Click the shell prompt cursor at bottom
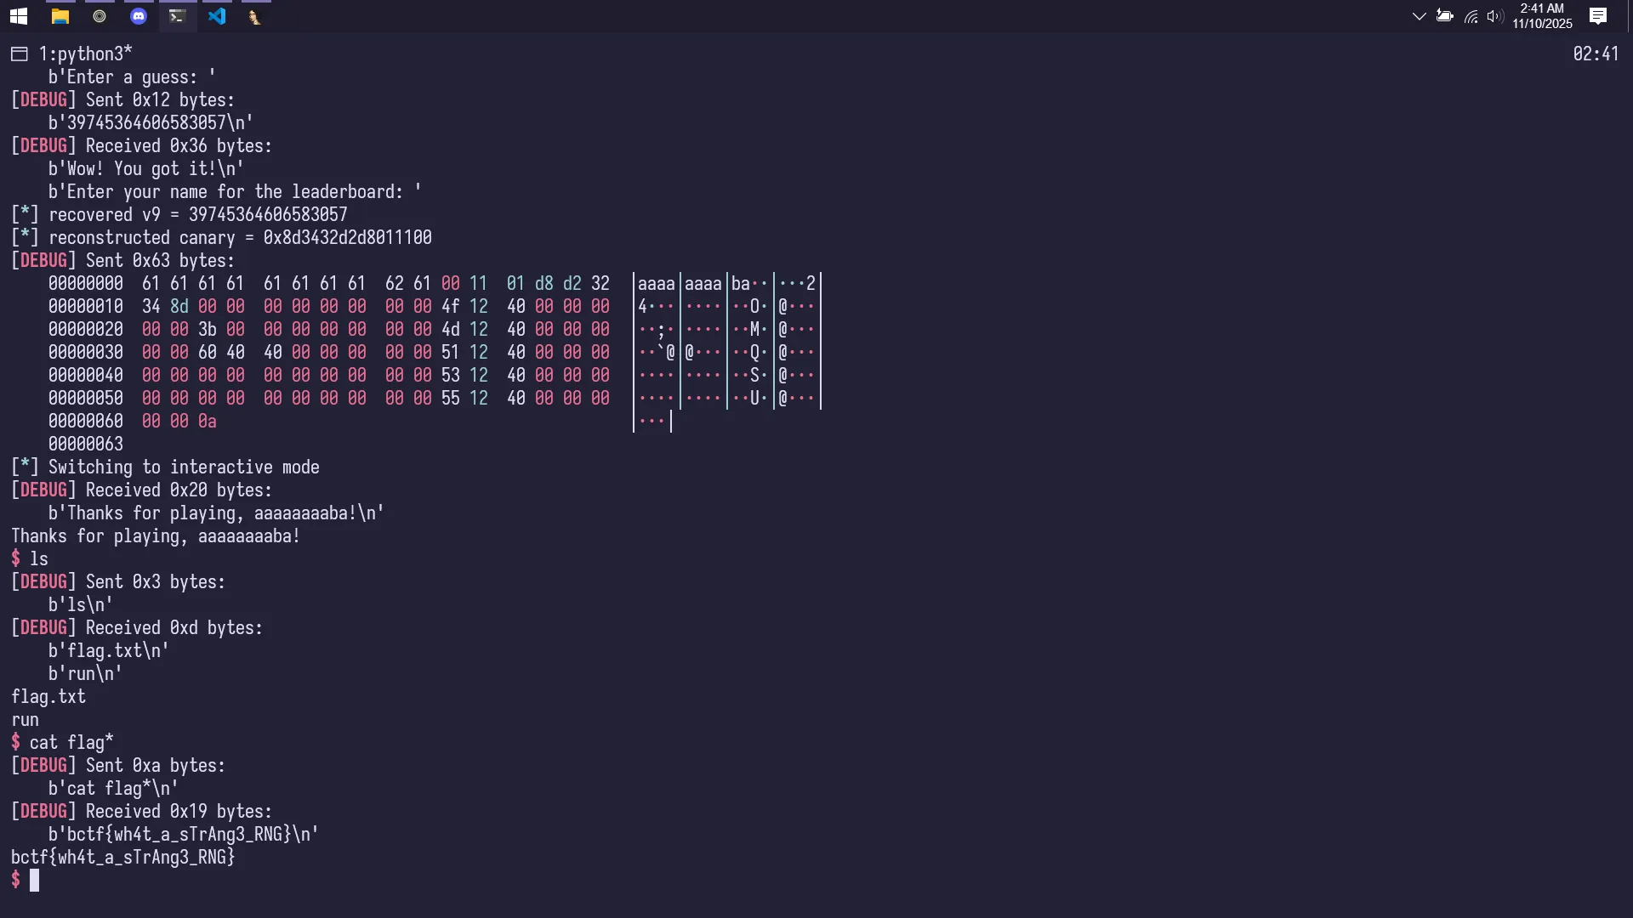The width and height of the screenshot is (1633, 918). tap(34, 881)
